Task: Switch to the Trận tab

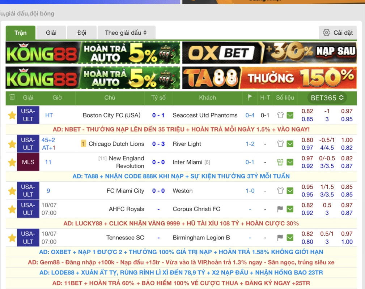Action: [x=21, y=33]
